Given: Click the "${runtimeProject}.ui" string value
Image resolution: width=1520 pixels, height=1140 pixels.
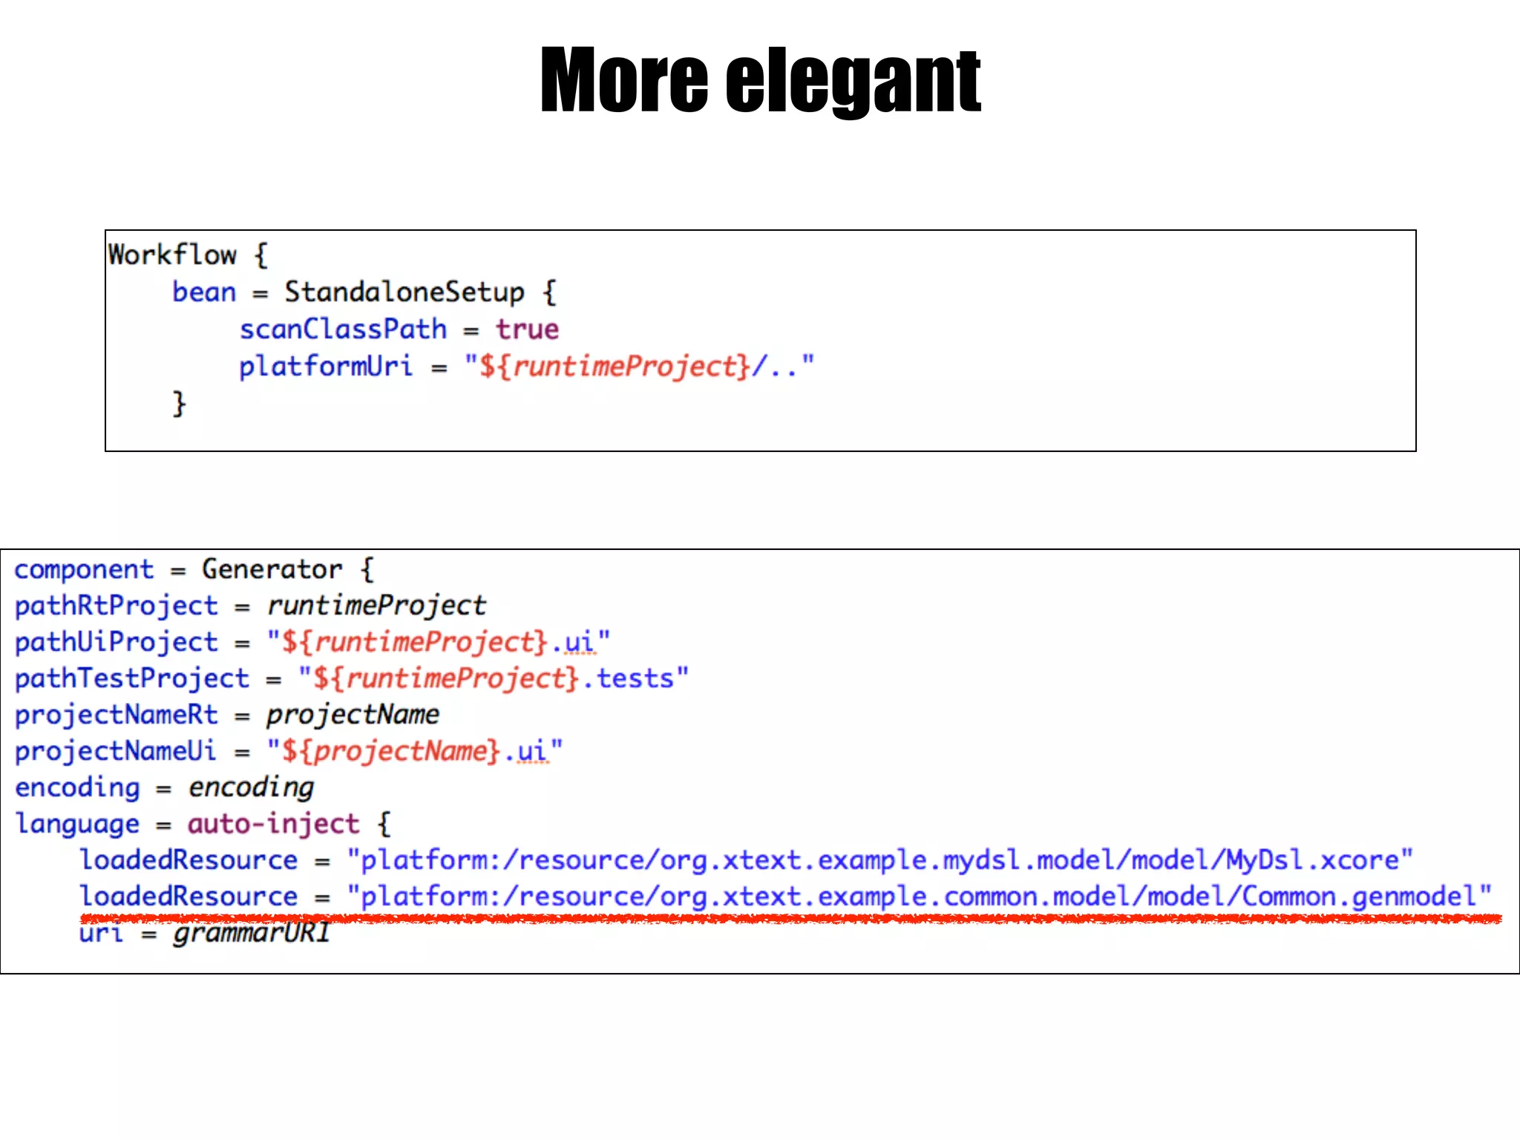Looking at the screenshot, I should coord(438,642).
